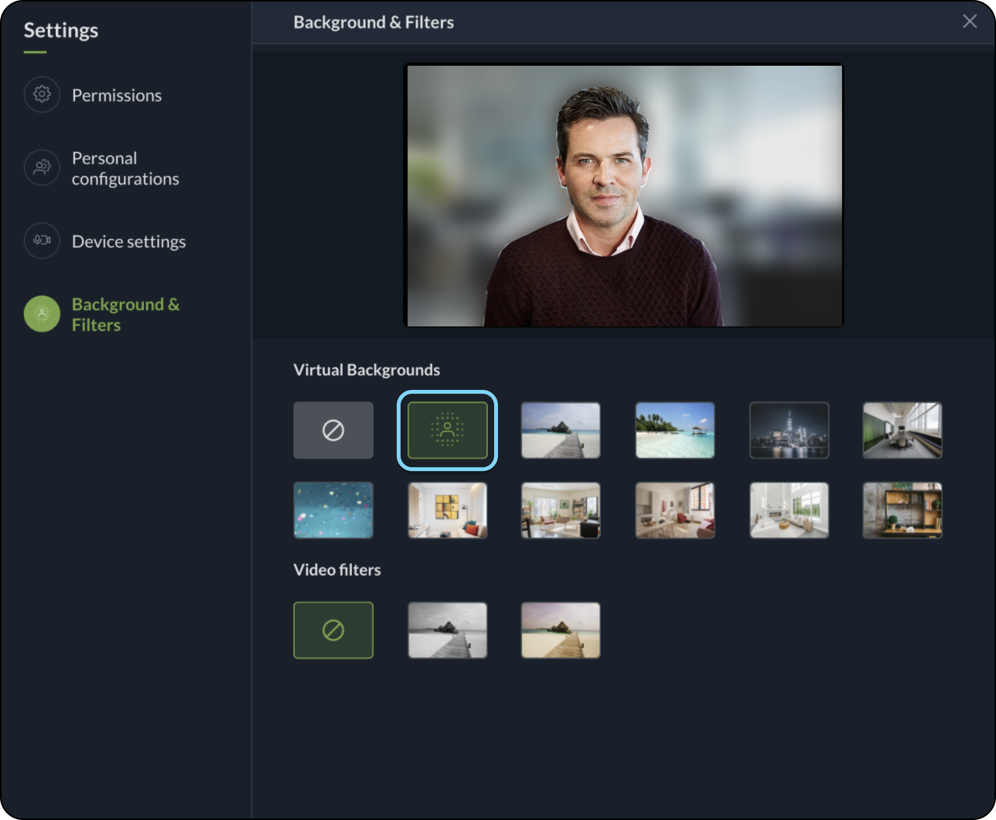Apply the black and white video filter
The height and width of the screenshot is (820, 996).
pos(447,630)
